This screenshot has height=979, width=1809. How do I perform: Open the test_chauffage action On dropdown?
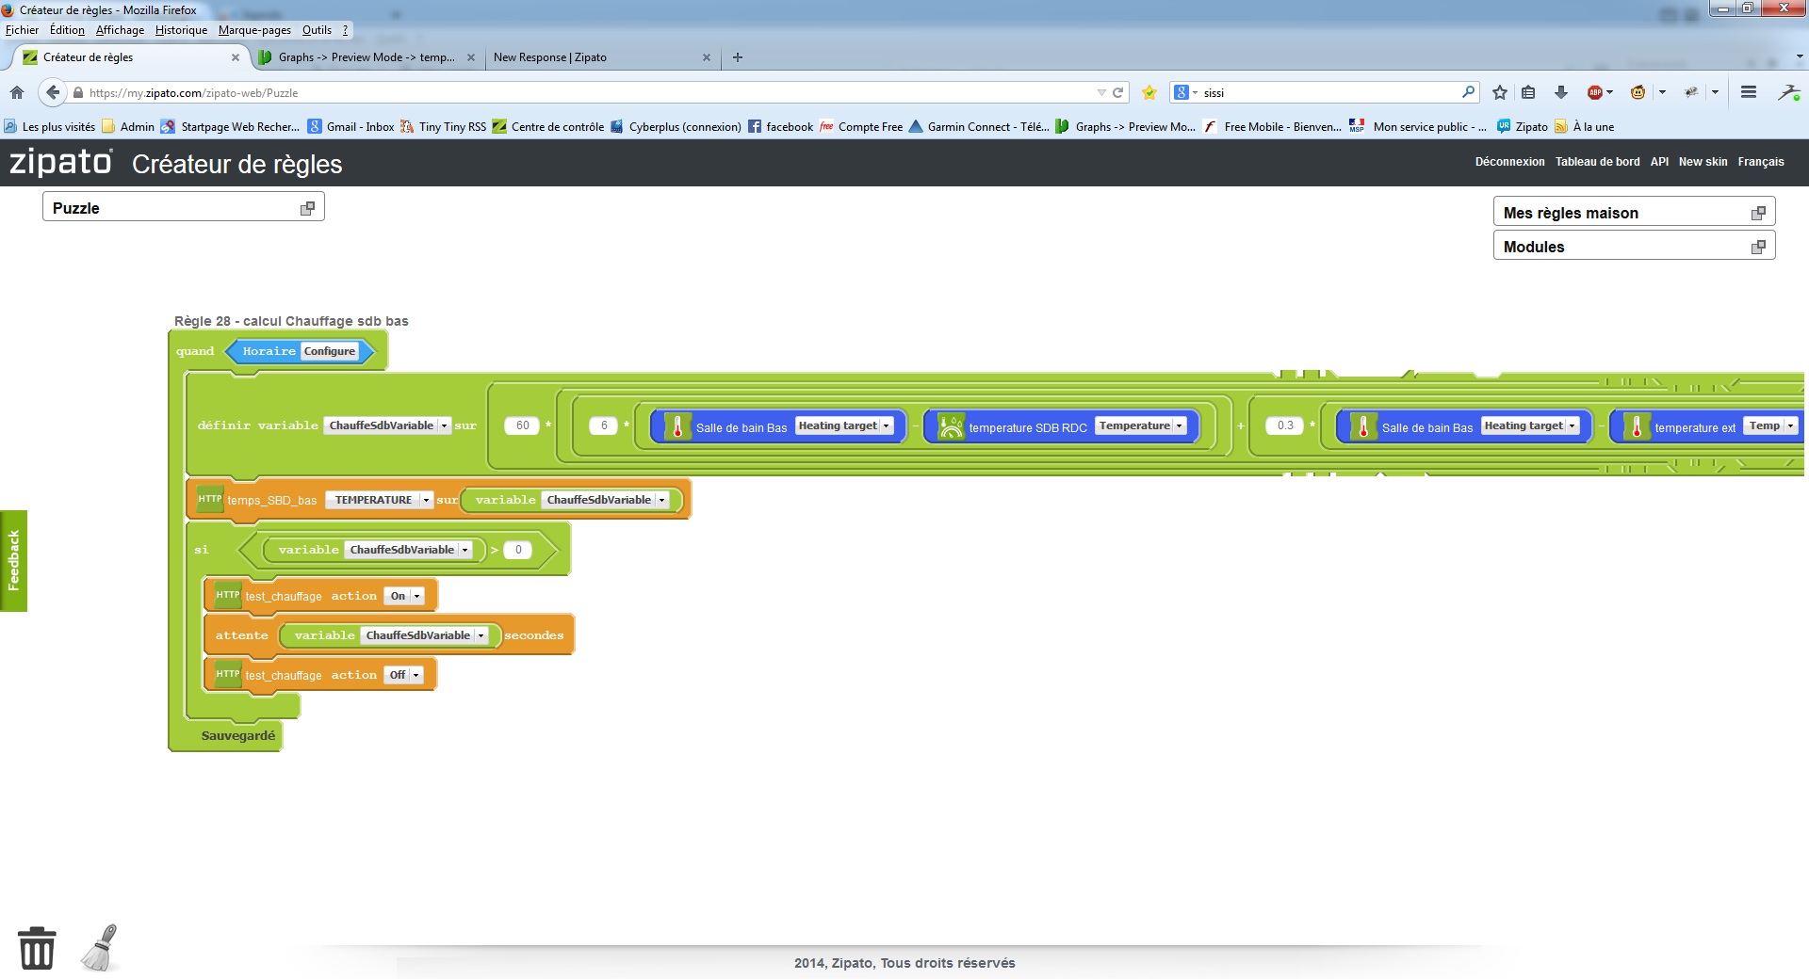click(x=416, y=596)
